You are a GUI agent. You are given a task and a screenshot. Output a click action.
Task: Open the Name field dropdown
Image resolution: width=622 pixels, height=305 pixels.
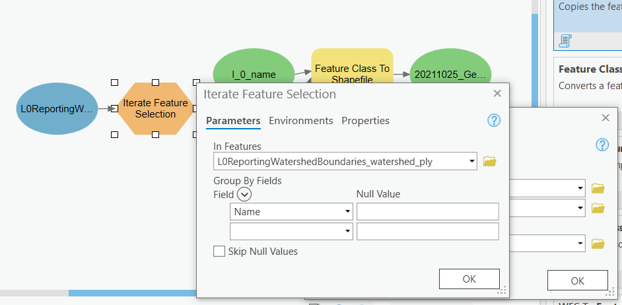tap(347, 212)
